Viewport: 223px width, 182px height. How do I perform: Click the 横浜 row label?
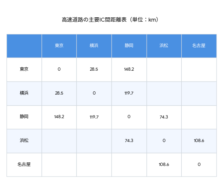[24, 93]
